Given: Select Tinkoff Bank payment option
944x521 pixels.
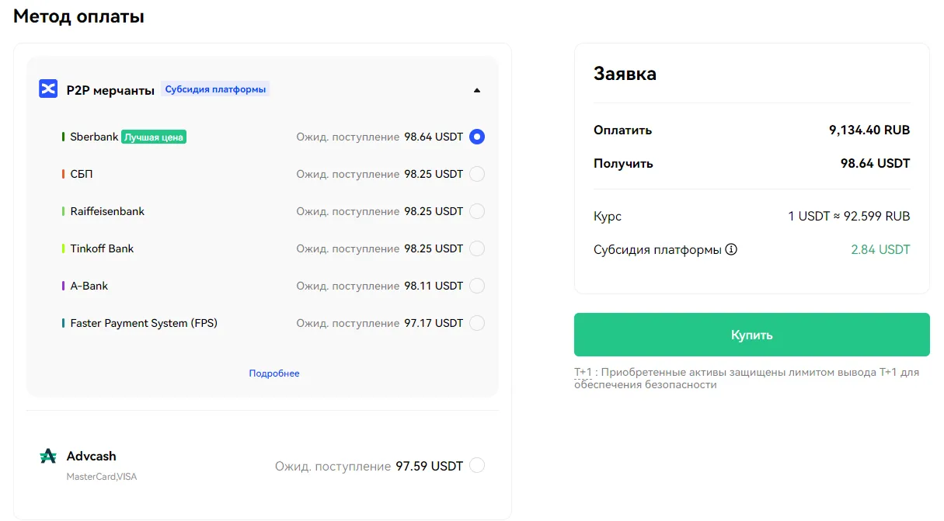Looking at the screenshot, I should 476,248.
